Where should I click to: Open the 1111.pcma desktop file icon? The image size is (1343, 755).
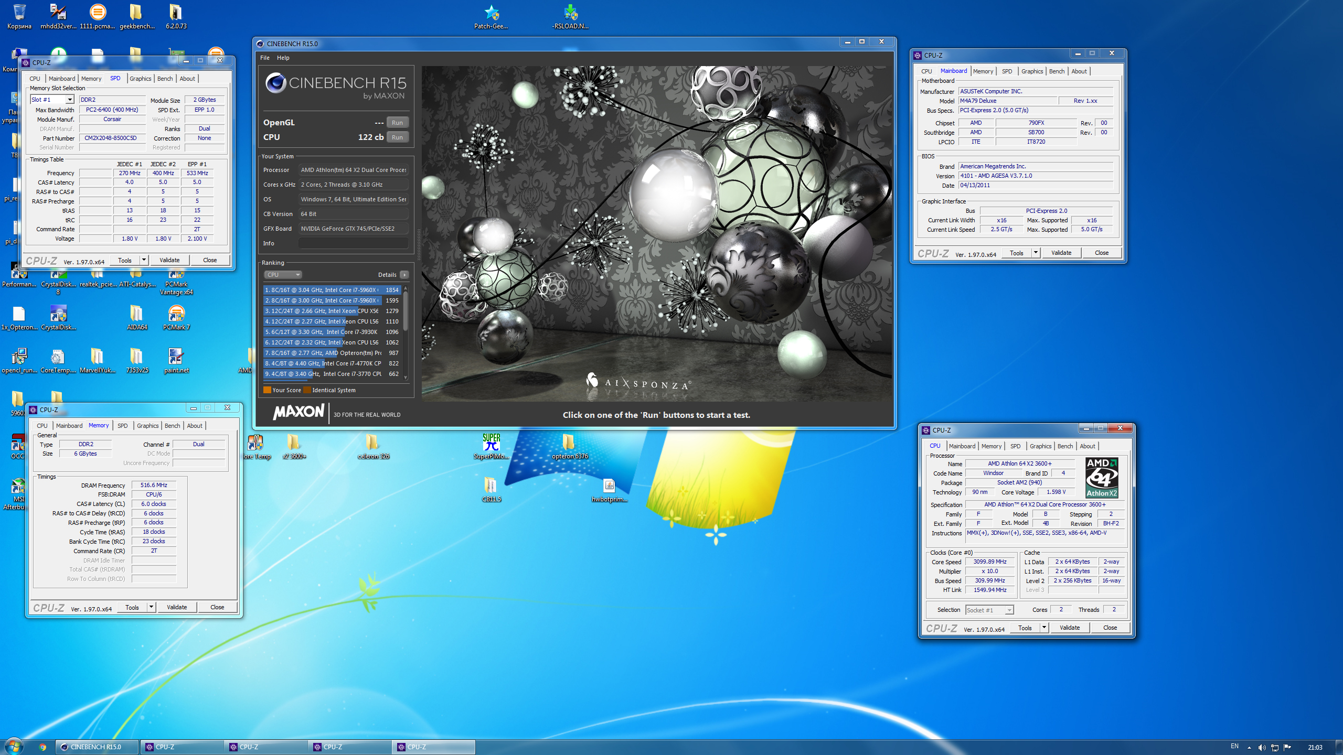(x=98, y=16)
